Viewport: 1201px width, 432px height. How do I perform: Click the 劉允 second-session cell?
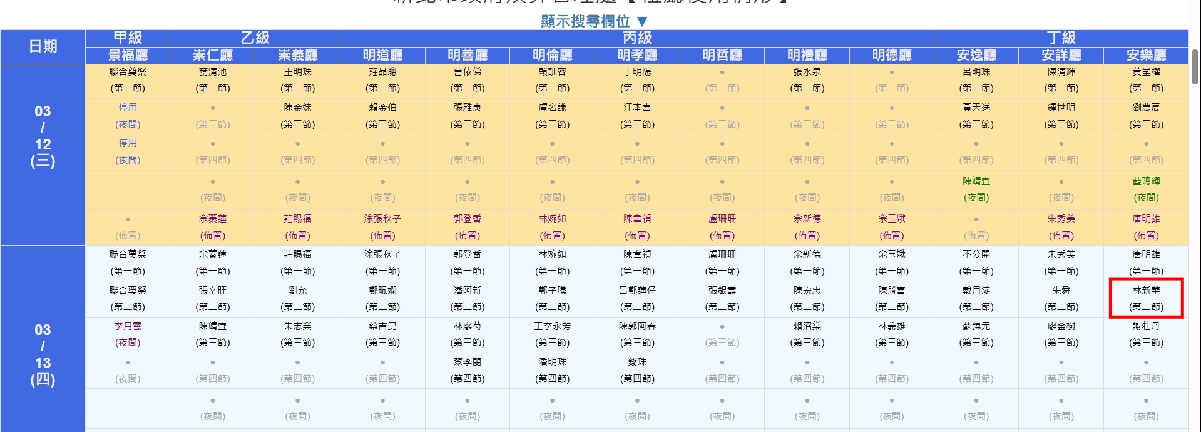[x=297, y=299]
